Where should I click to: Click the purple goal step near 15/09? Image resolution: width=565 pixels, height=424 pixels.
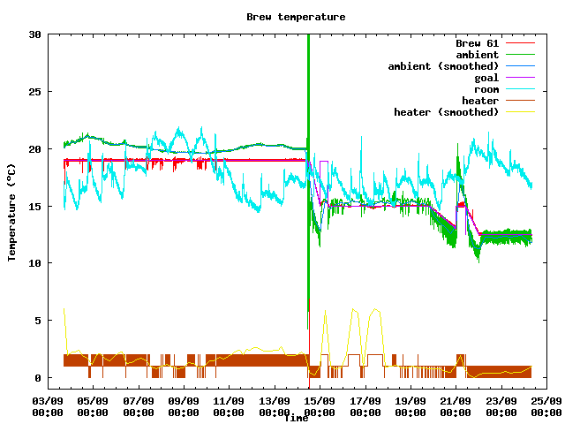point(324,162)
